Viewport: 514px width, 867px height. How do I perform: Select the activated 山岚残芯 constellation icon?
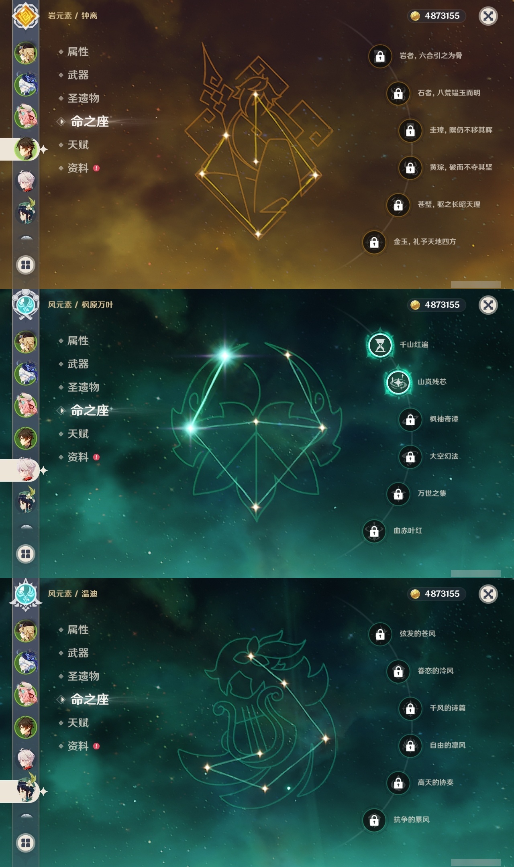tap(398, 383)
